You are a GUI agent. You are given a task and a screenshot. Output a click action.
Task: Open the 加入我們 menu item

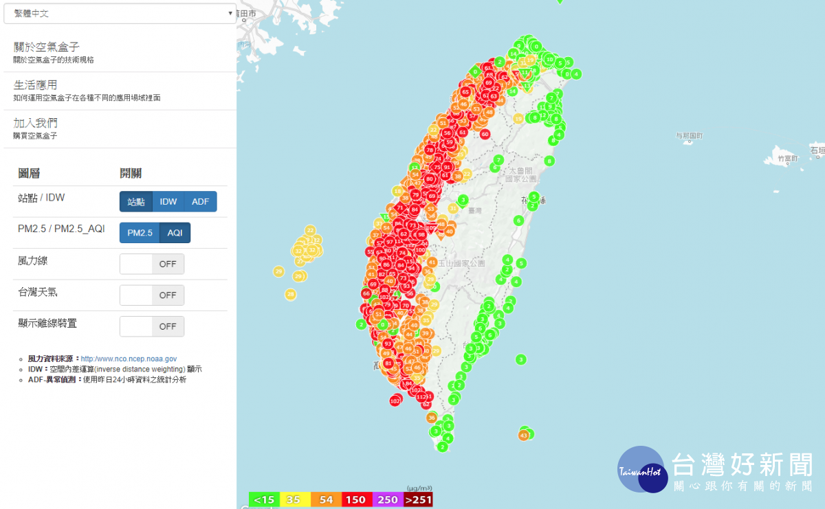pyautogui.click(x=35, y=123)
